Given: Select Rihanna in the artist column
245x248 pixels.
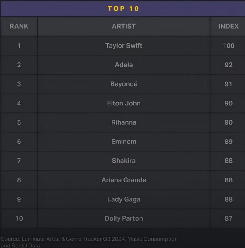Looking at the screenshot, I should pos(124,122).
